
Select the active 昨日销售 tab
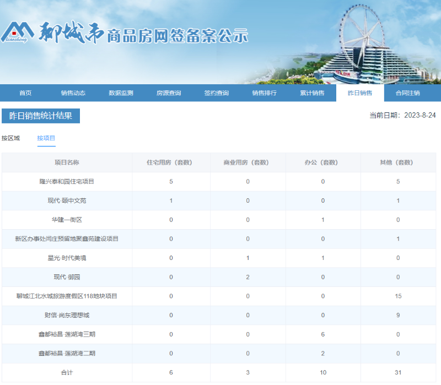(x=360, y=93)
